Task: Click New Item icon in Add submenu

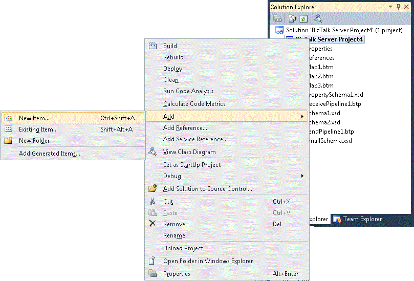Action: [8, 118]
